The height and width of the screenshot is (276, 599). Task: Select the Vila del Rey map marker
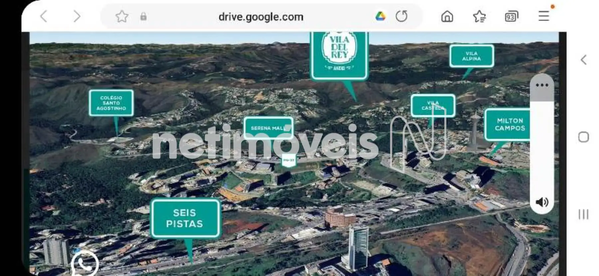(x=339, y=56)
